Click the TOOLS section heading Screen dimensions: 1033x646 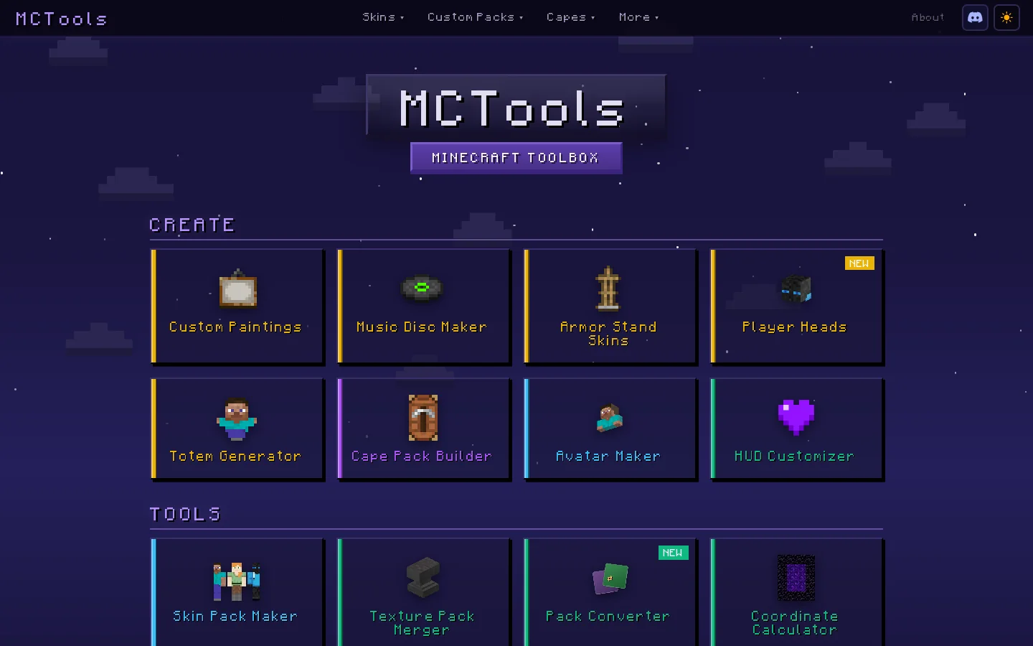pyautogui.click(x=185, y=515)
